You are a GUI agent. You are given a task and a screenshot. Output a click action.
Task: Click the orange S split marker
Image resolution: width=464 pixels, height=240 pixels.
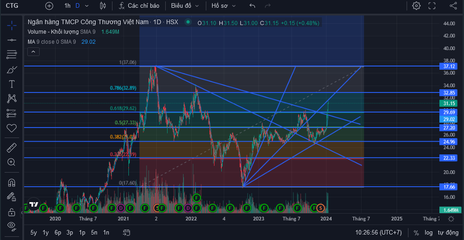pos(320,208)
